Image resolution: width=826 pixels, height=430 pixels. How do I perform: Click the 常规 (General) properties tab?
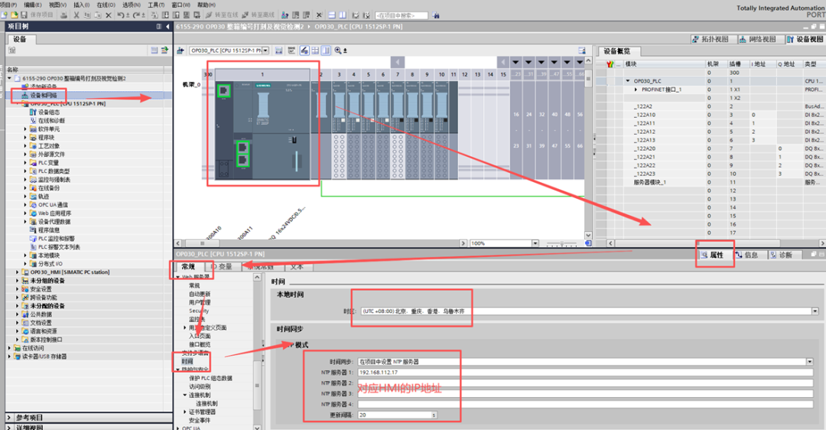[x=188, y=266]
